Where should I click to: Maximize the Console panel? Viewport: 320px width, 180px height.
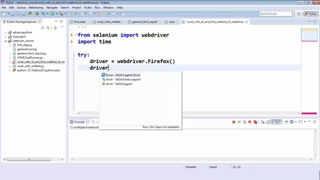tap(314, 122)
